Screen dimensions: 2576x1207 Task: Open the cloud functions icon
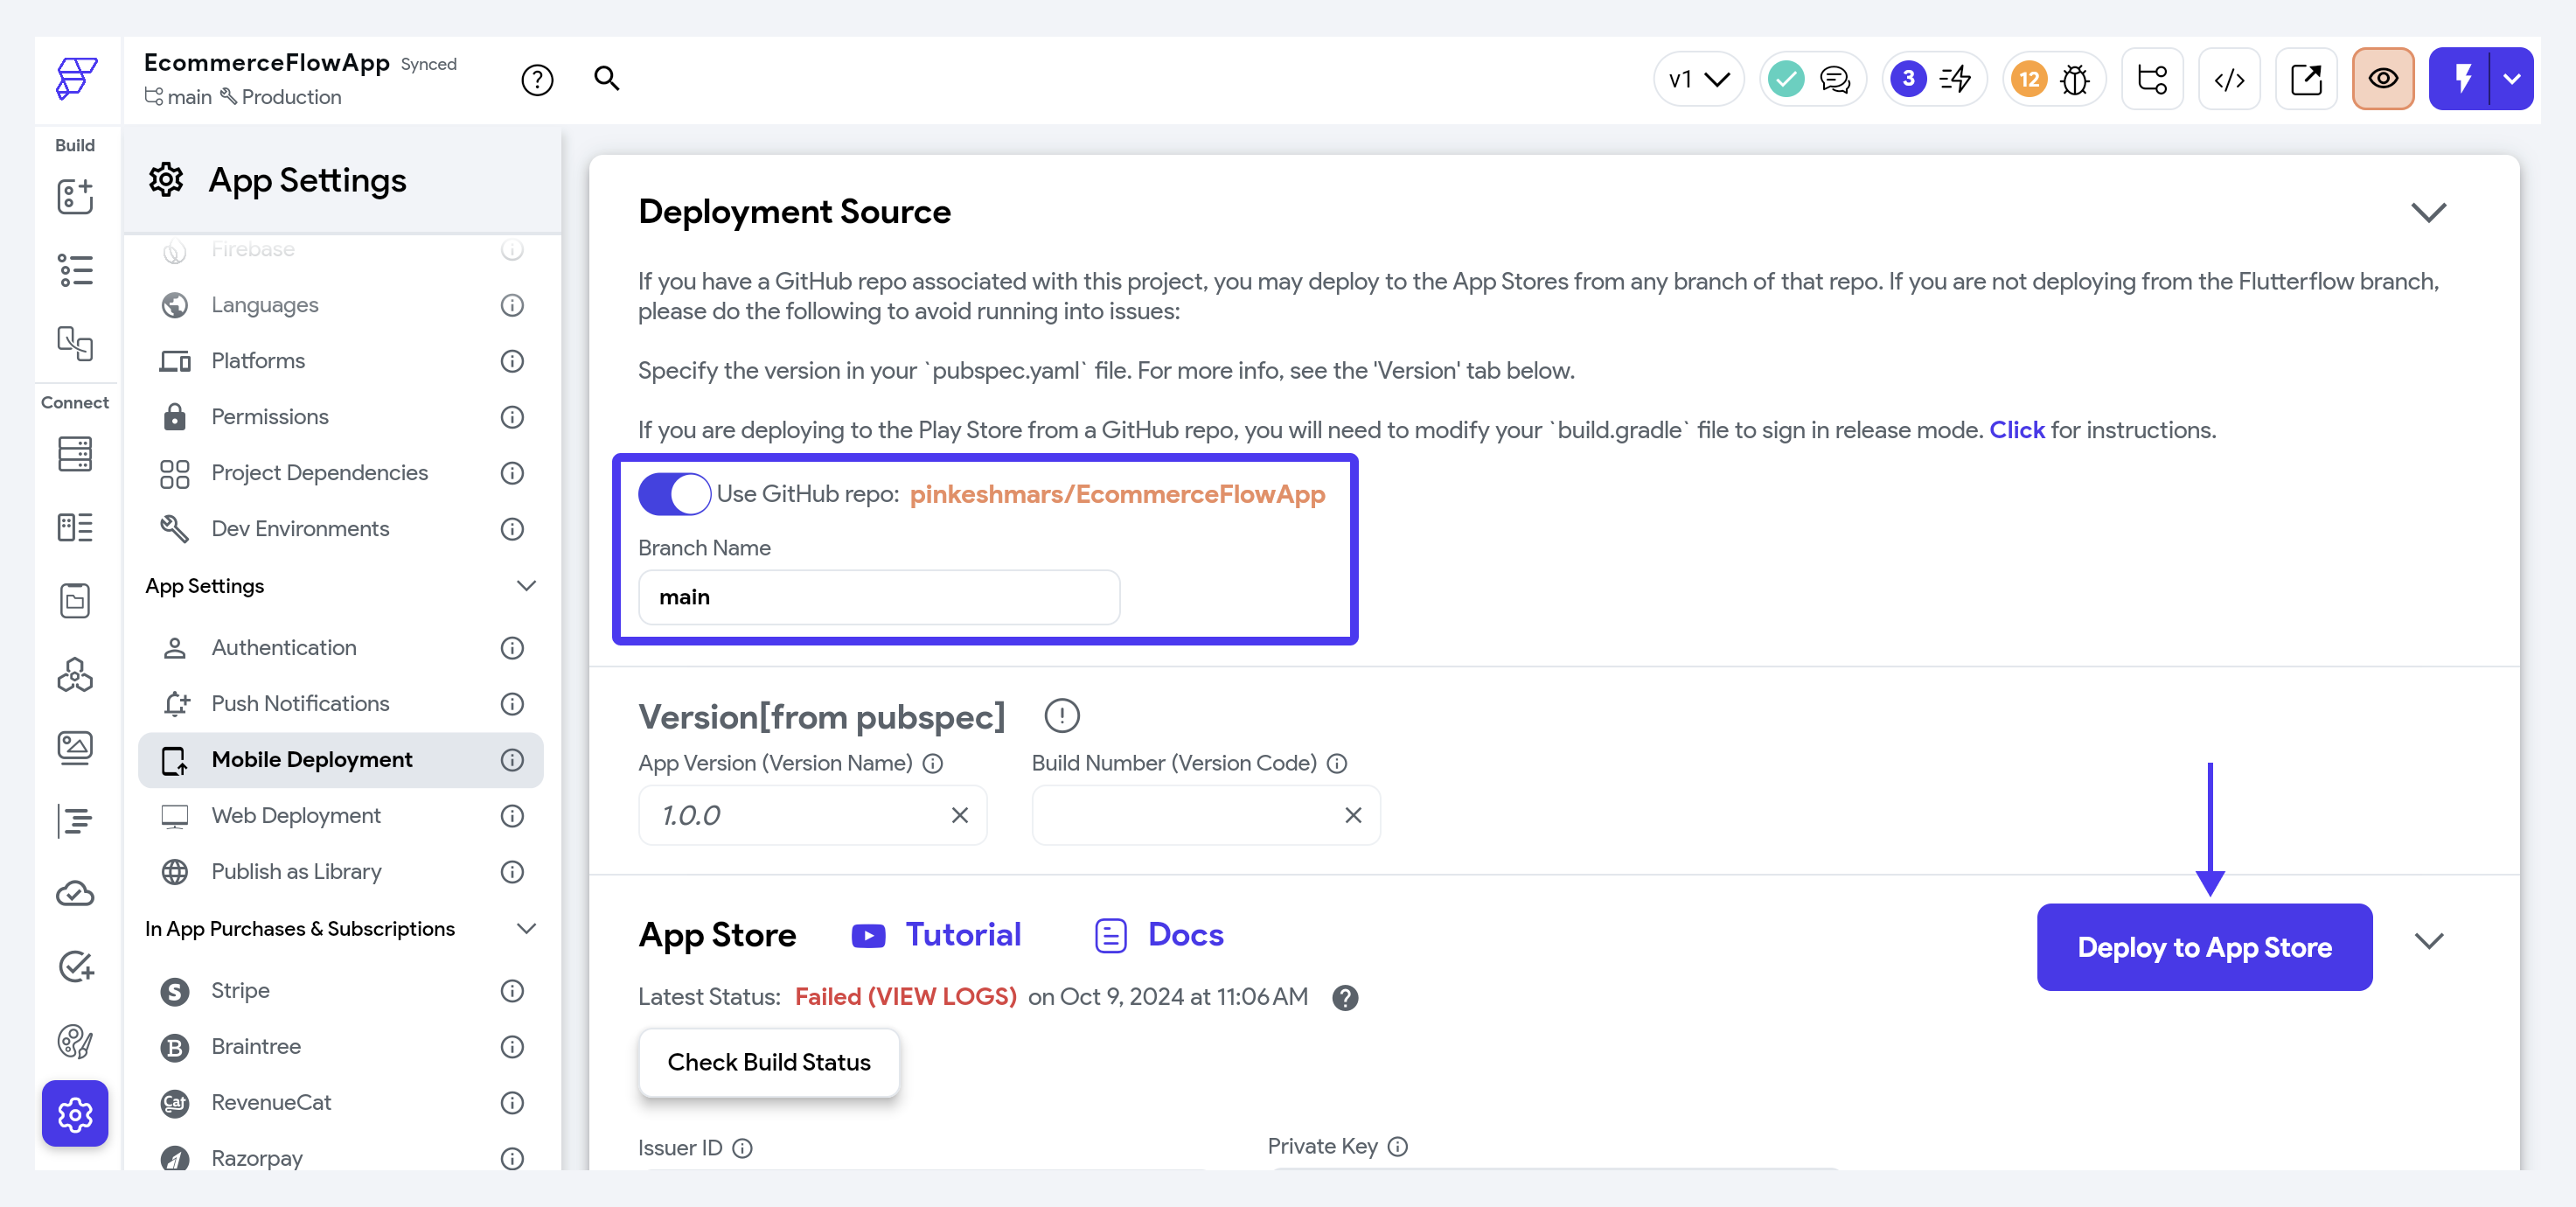click(x=75, y=893)
